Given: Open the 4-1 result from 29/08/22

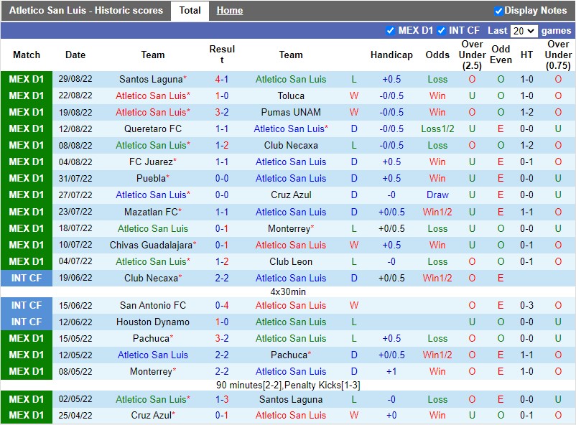Looking at the screenshot, I should click(x=222, y=80).
